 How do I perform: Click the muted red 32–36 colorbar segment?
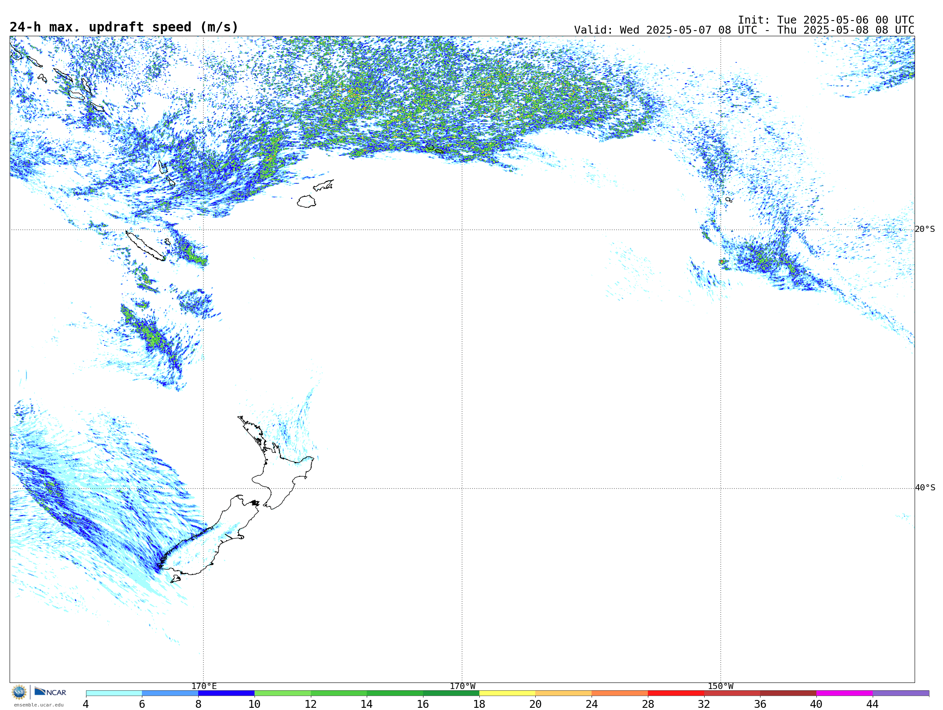point(732,693)
